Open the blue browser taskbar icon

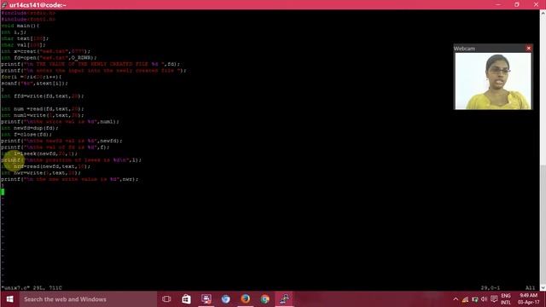[x=225, y=299]
